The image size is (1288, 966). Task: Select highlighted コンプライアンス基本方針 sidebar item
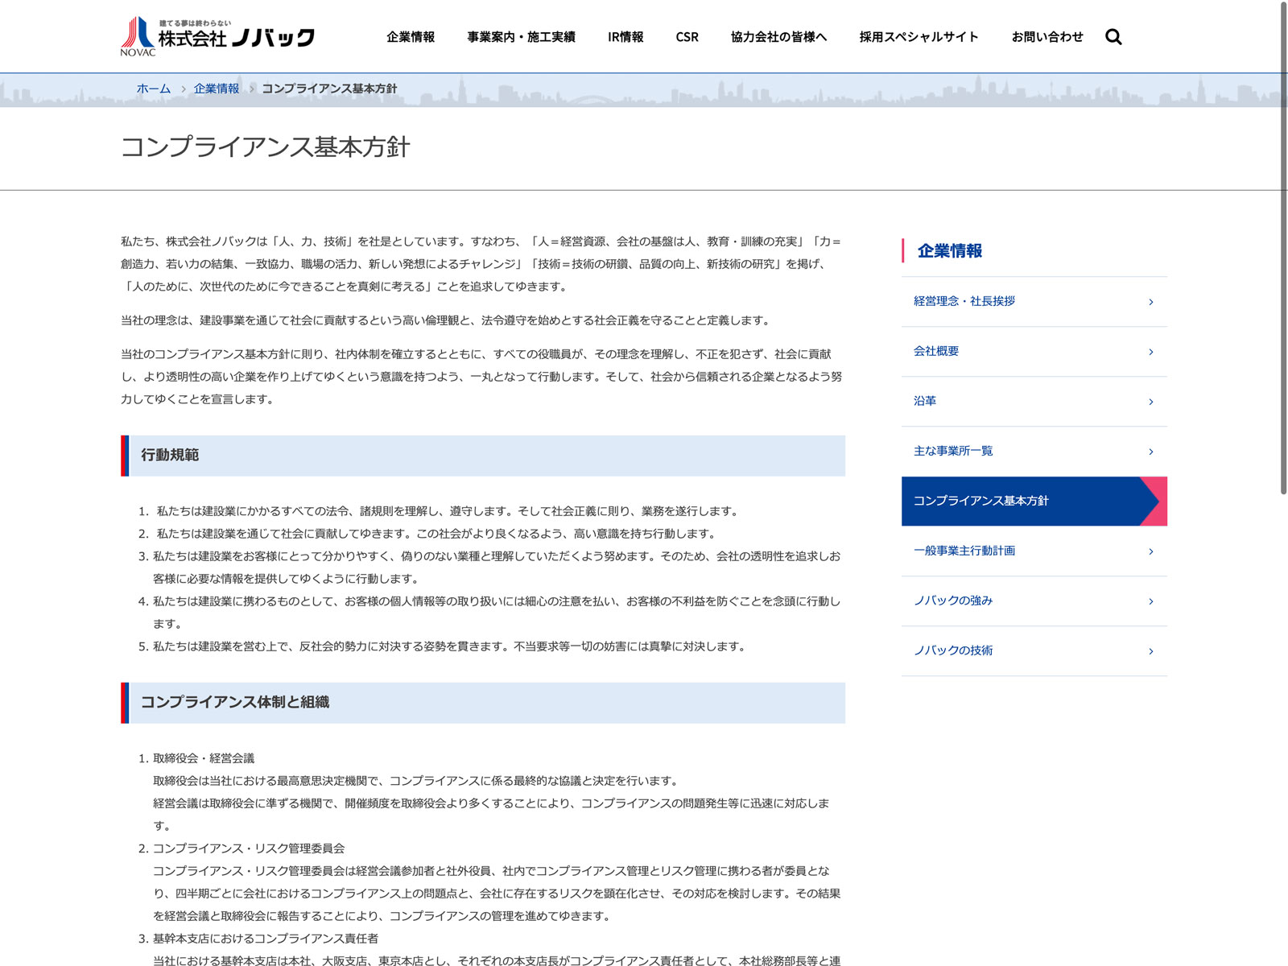[x=1022, y=501]
